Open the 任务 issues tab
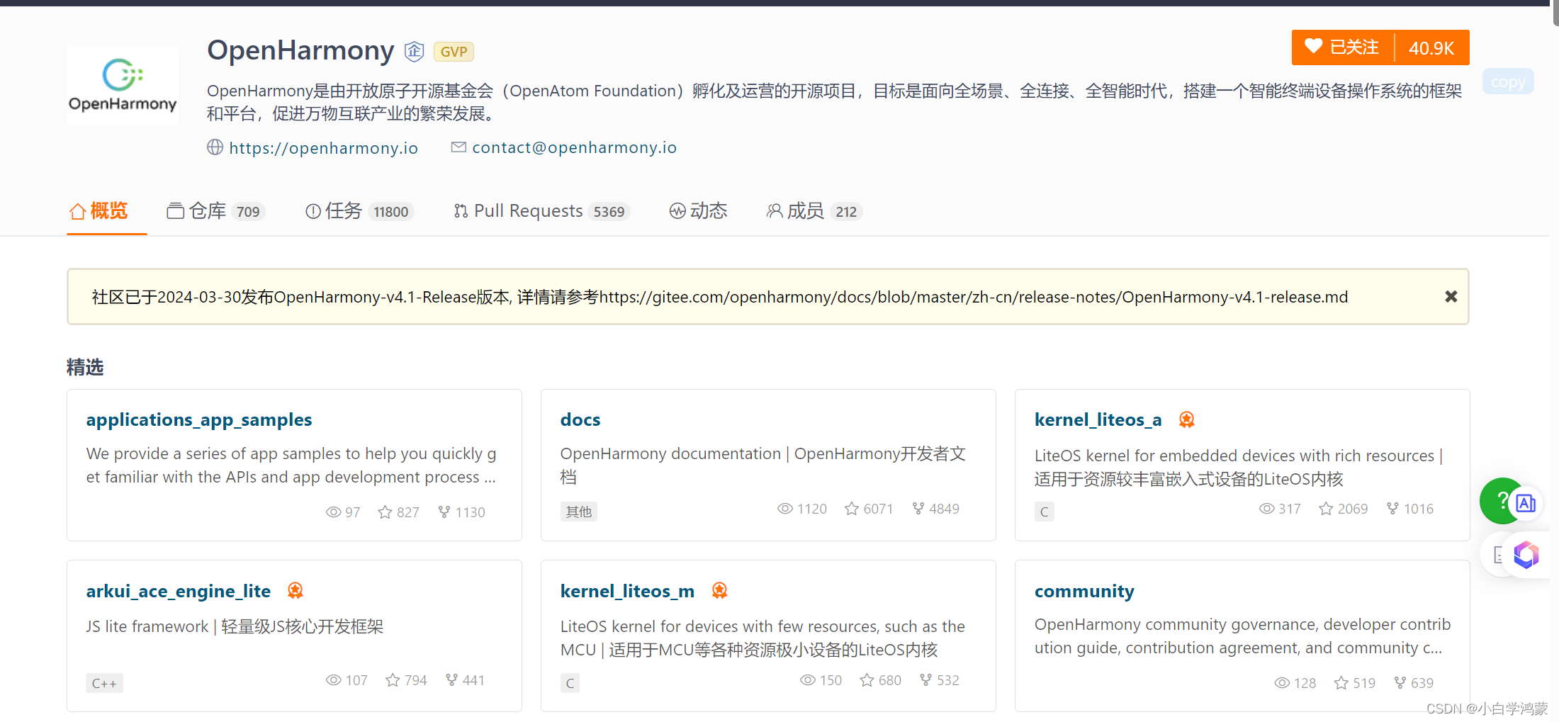This screenshot has height=722, width=1559. (x=359, y=211)
